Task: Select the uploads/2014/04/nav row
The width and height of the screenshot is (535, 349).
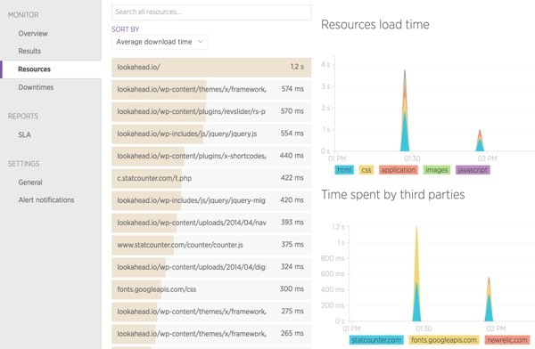Action: point(211,223)
